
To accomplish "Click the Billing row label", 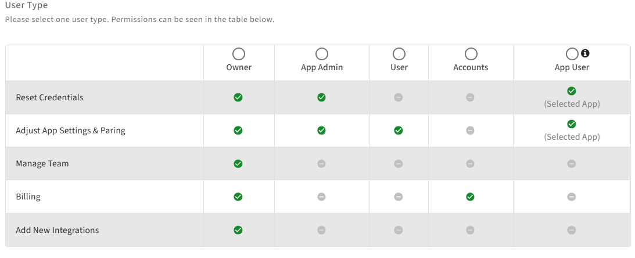I will point(28,197).
